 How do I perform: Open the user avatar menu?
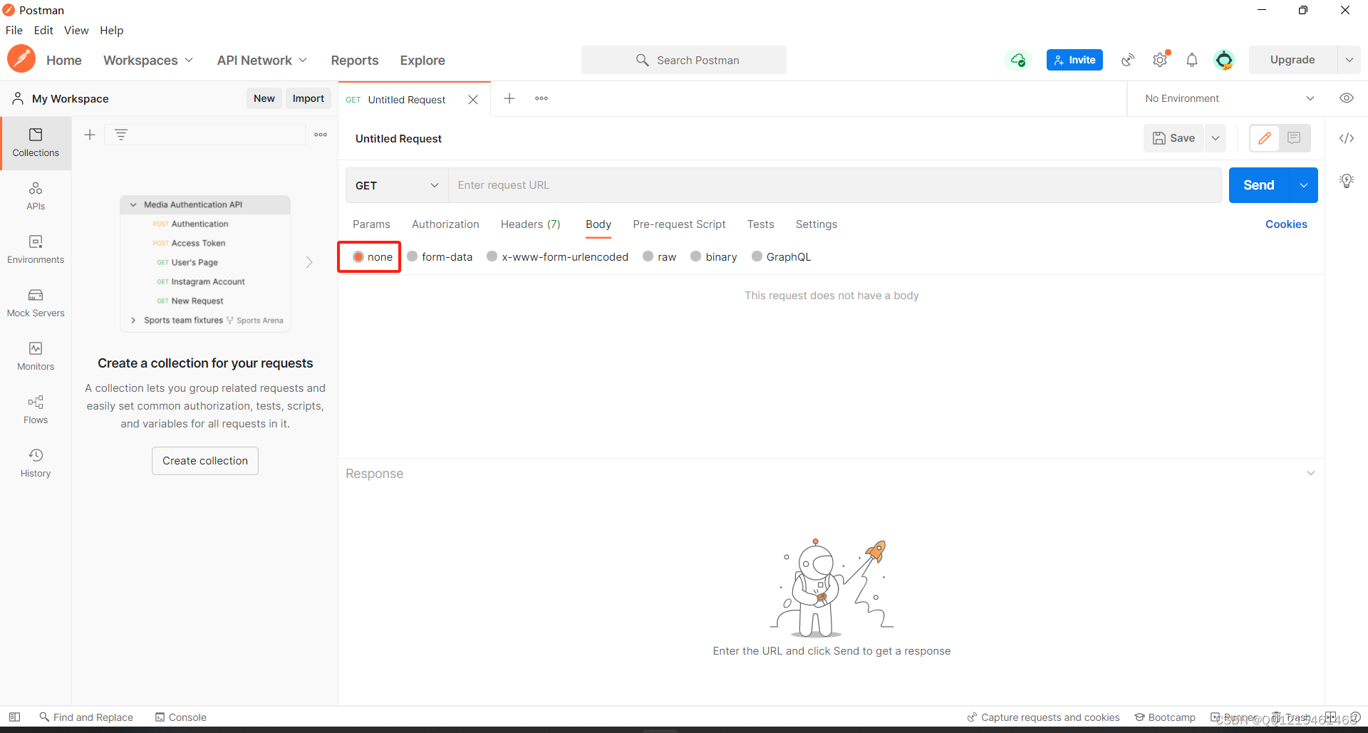pos(1224,60)
